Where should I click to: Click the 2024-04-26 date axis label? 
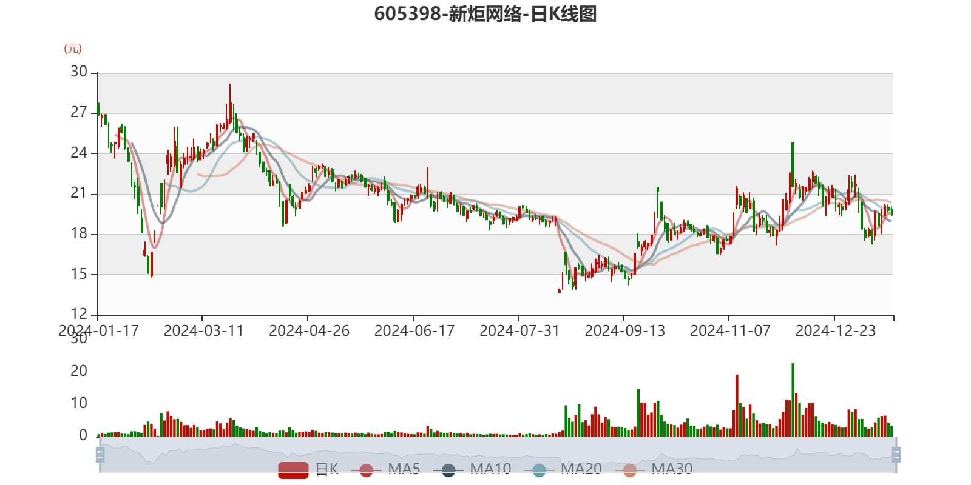[309, 330]
